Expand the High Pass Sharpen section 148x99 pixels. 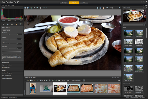[12, 76]
